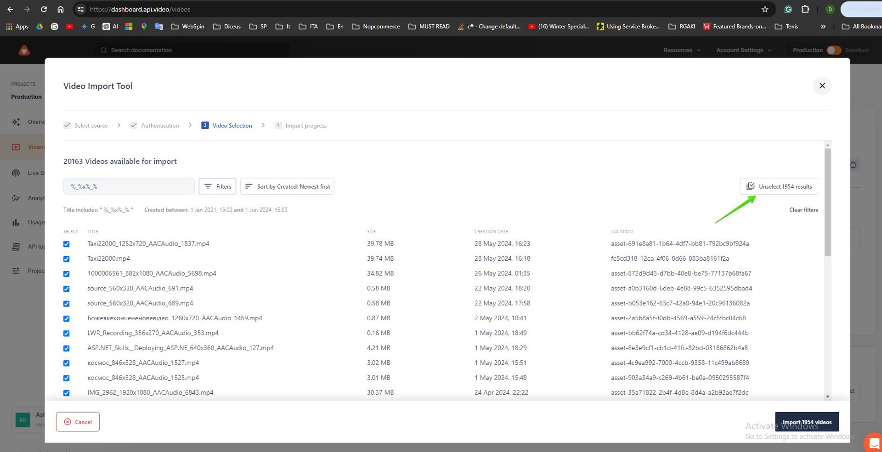Open the Grammarly extension icon
This screenshot has width=882, height=452.
pos(788,9)
